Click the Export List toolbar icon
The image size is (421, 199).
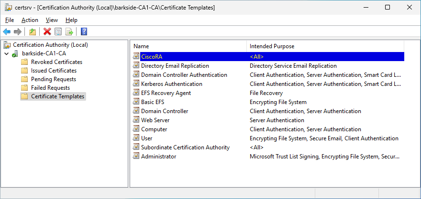tap(69, 32)
